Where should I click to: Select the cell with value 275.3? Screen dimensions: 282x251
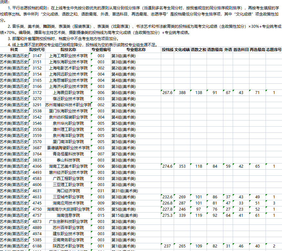(x=167, y=215)
